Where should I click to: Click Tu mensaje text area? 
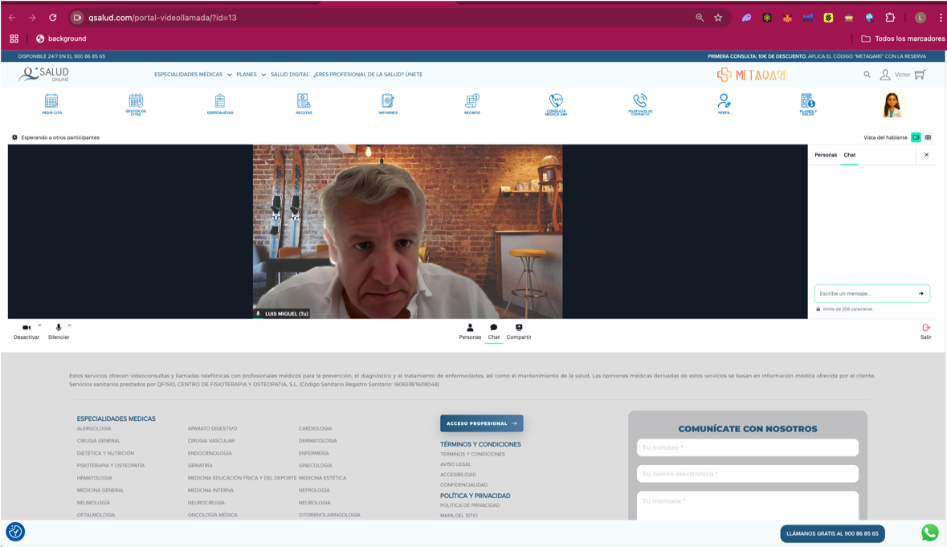[747, 504]
